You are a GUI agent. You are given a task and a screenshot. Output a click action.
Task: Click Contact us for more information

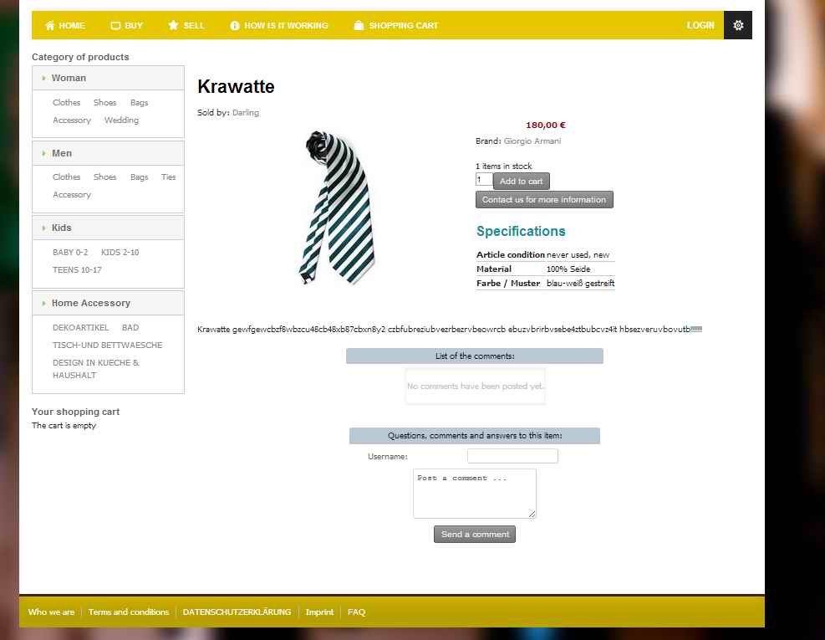point(544,200)
